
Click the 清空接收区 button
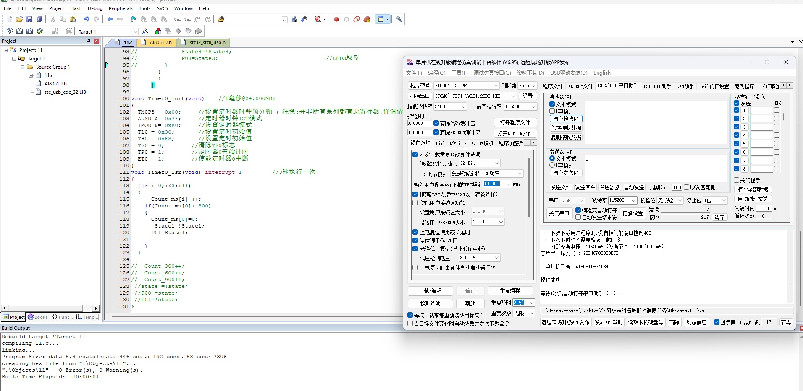566,119
